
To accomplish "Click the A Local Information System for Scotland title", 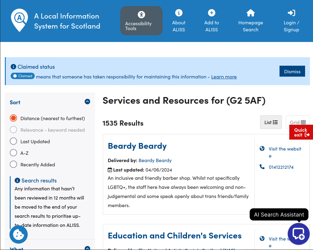I will click(x=67, y=21).
